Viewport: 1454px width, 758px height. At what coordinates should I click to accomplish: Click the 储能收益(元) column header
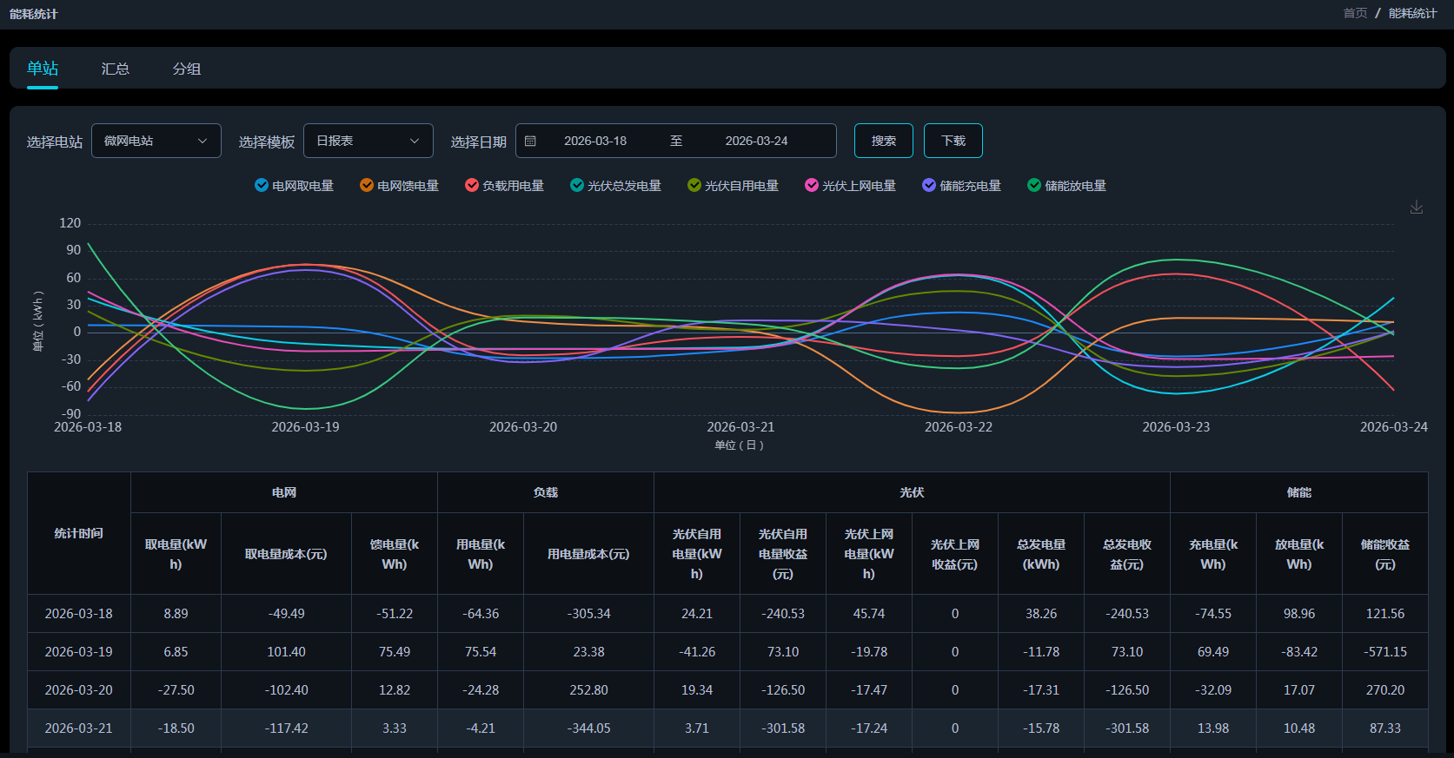1385,554
